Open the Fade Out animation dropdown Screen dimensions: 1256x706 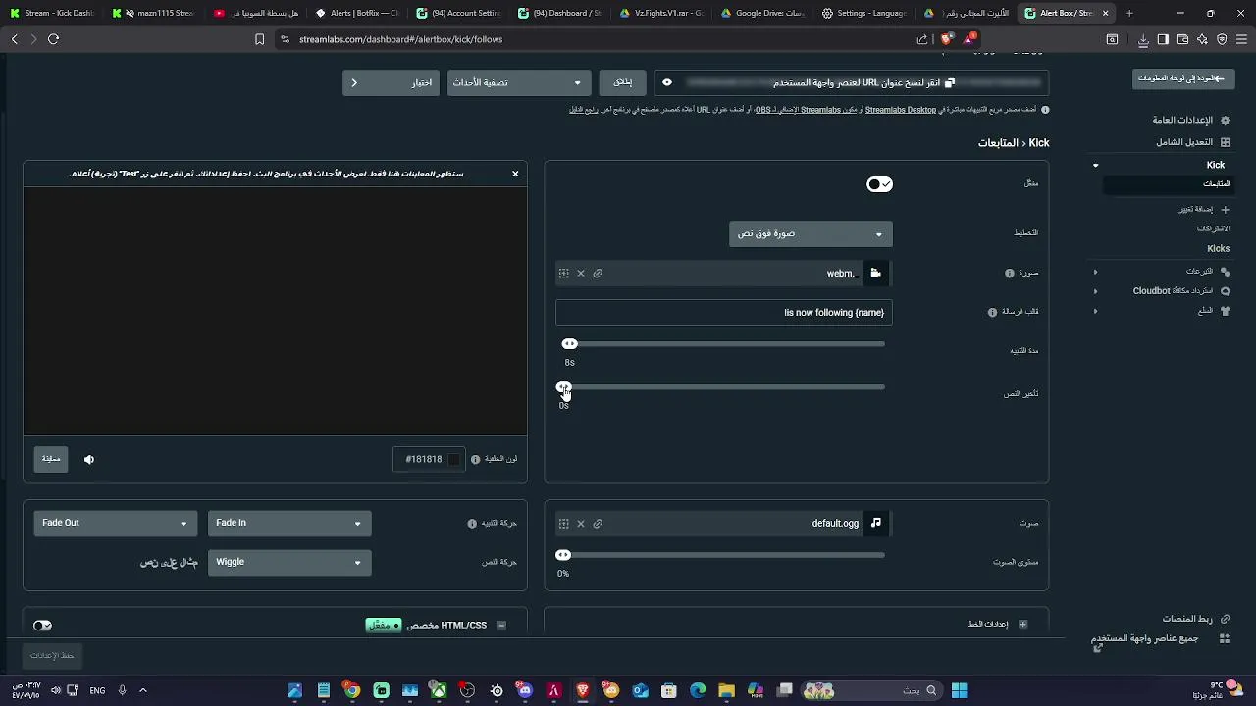coord(115,523)
